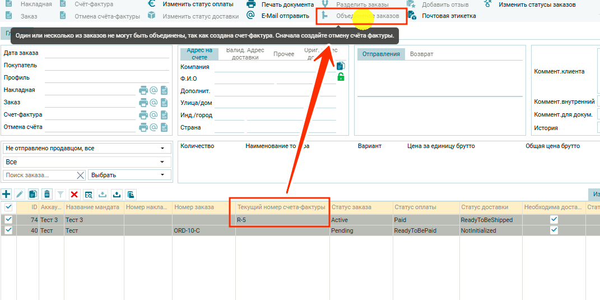The image size is (600, 300).
Task: Click the red X delete icon
Action: 74,194
